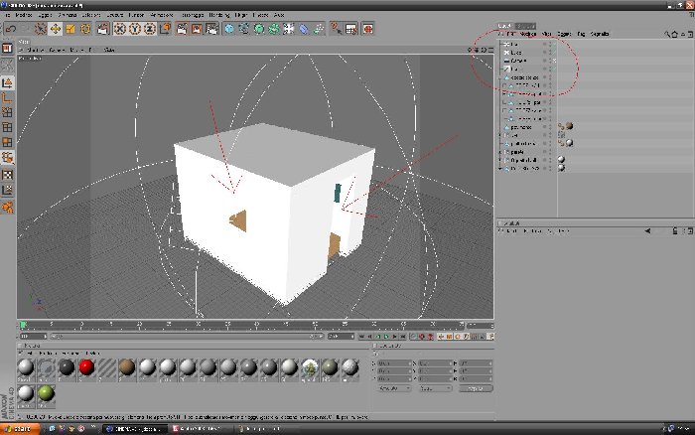This screenshot has width=695, height=435.
Task: Click the layout icon at top of left sidebar
Action: pyautogui.click(x=8, y=48)
